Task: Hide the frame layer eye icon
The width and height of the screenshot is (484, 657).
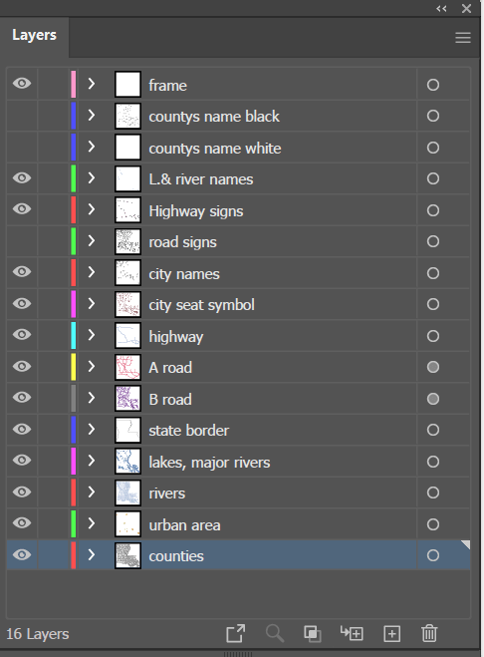Action: [x=22, y=84]
